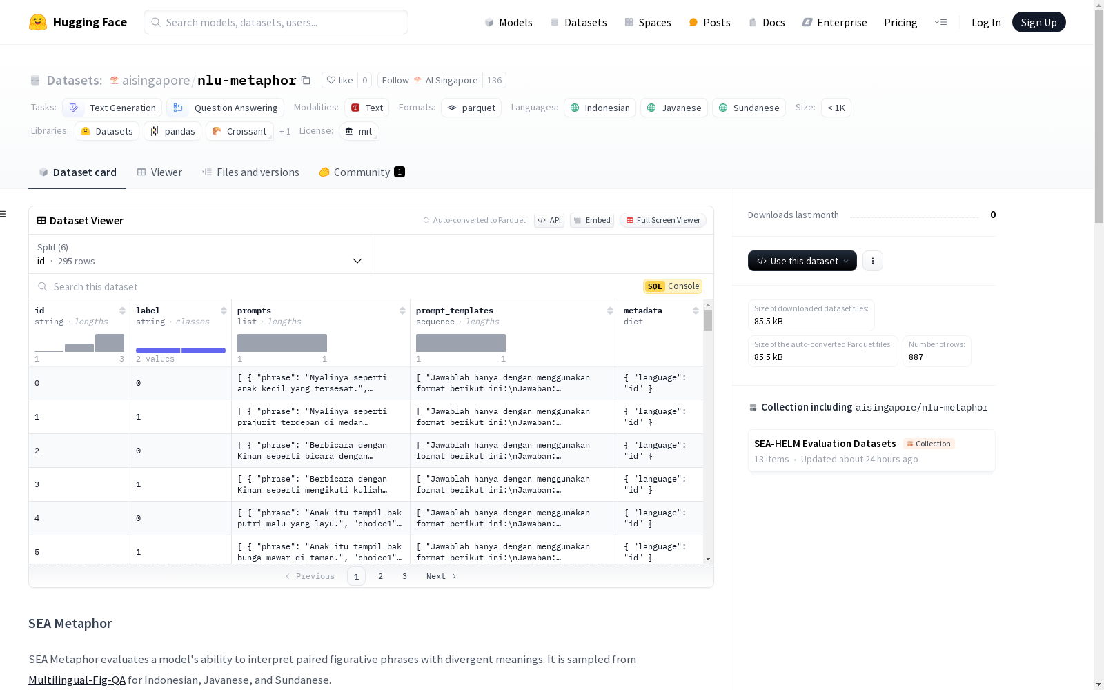This screenshot has height=690, width=1104.
Task: Open Docs in the top navigation
Action: tap(767, 22)
